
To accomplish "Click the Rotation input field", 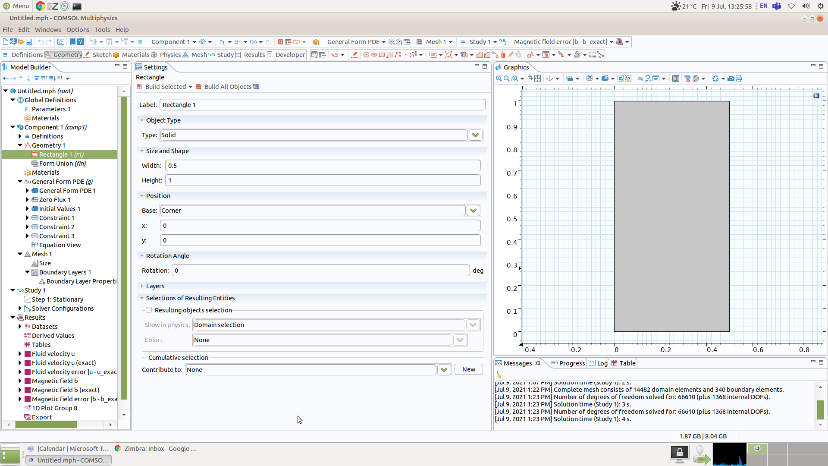I will tap(320, 271).
